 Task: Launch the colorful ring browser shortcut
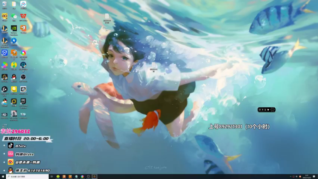coord(23,53)
